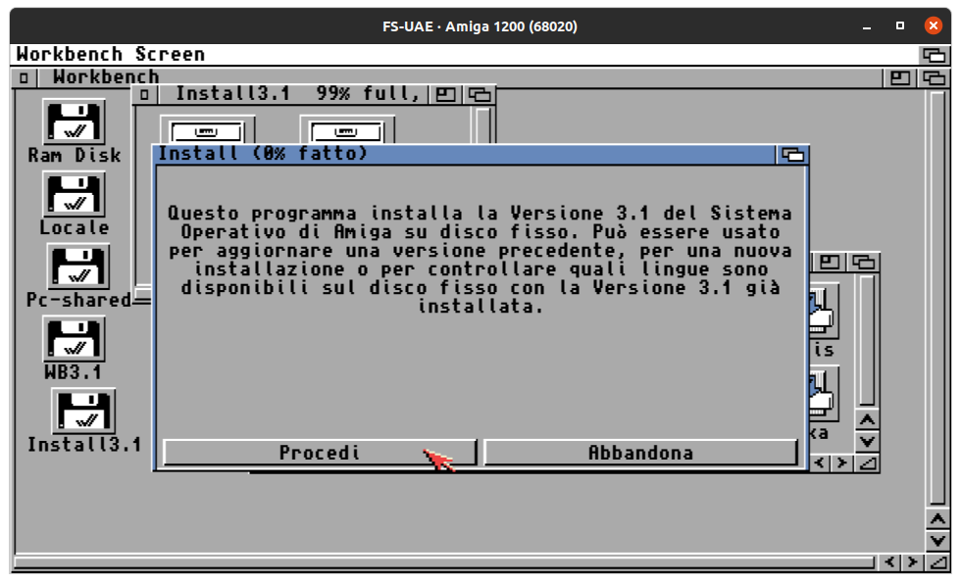Click Workbench vertical scrollbar track
This screenshot has width=961, height=583.
(x=937, y=298)
